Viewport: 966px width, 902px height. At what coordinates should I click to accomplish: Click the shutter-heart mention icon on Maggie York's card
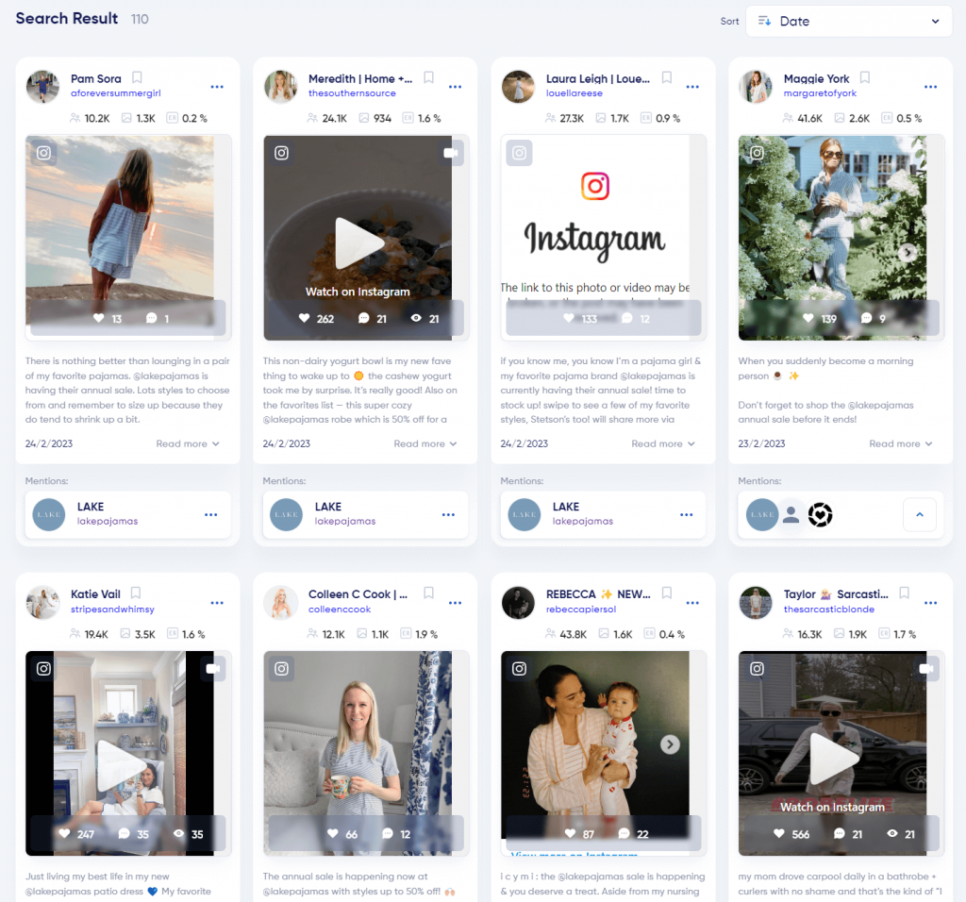pyautogui.click(x=820, y=515)
